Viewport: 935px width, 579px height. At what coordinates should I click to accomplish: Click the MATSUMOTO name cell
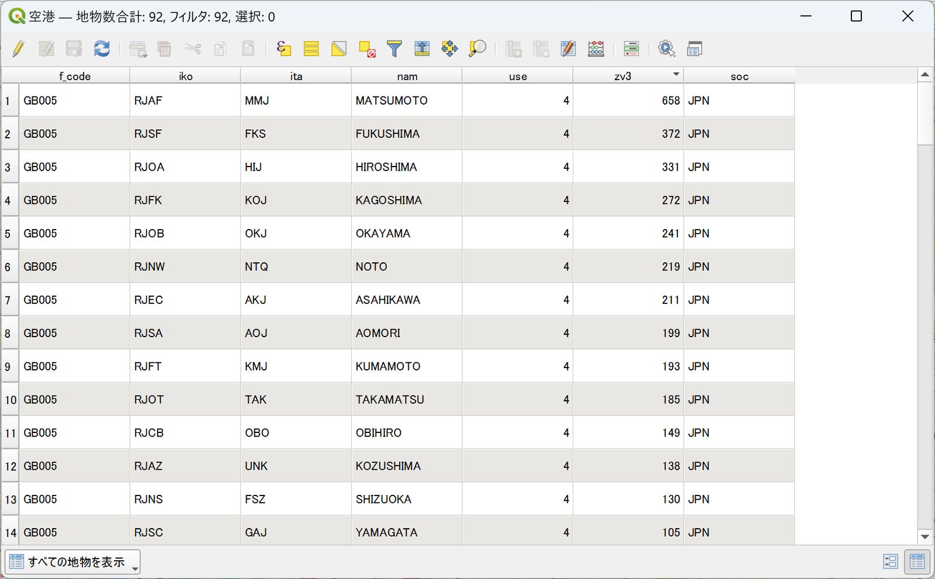[x=407, y=100]
